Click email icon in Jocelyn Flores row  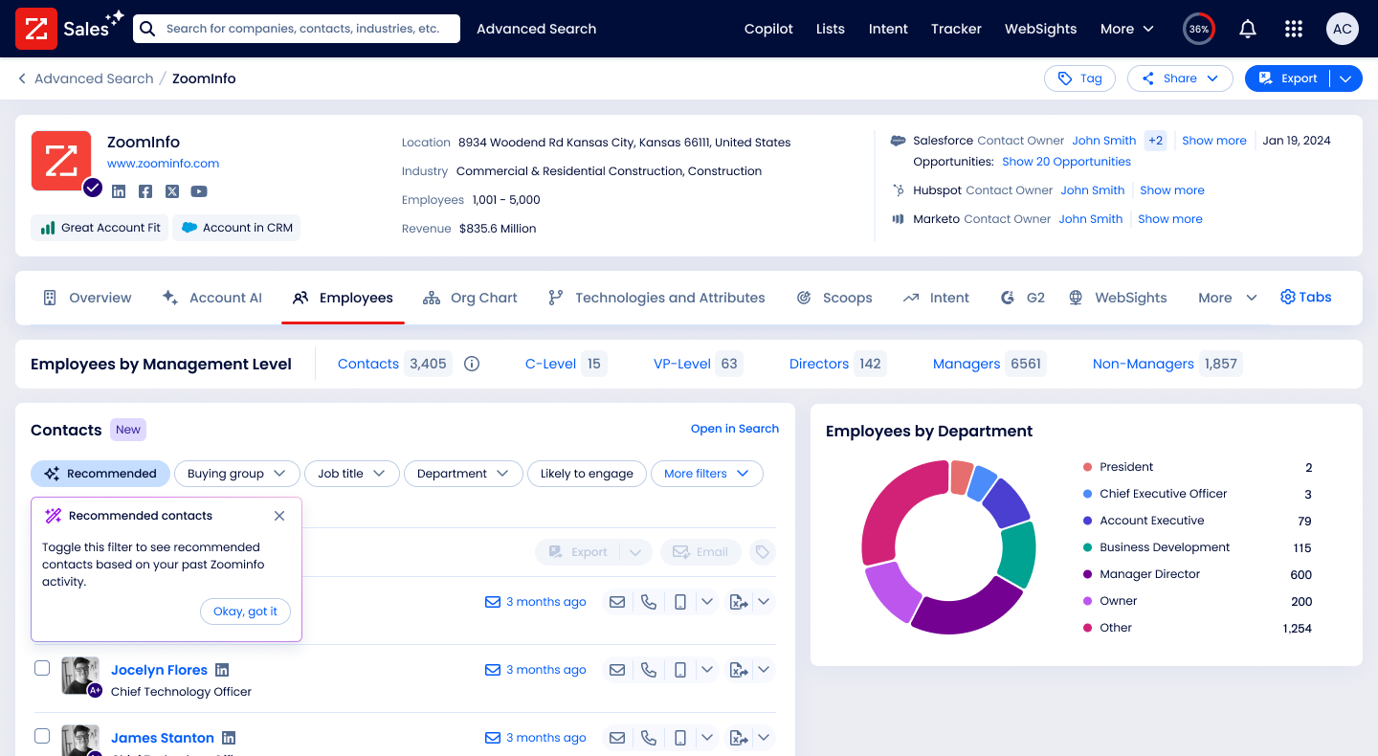(617, 670)
